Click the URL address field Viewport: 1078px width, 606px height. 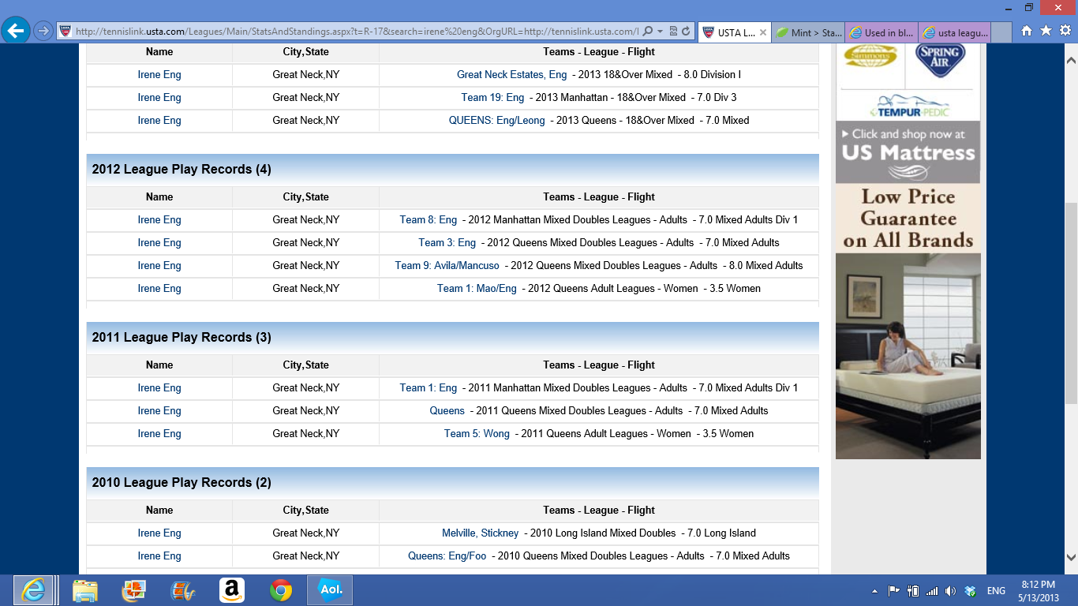pos(355,32)
